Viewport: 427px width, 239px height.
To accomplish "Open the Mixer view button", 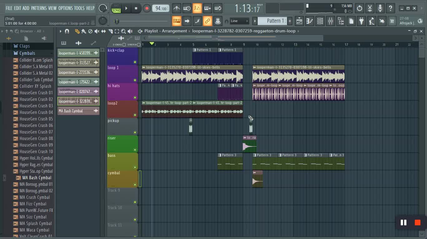I will (x=330, y=21).
